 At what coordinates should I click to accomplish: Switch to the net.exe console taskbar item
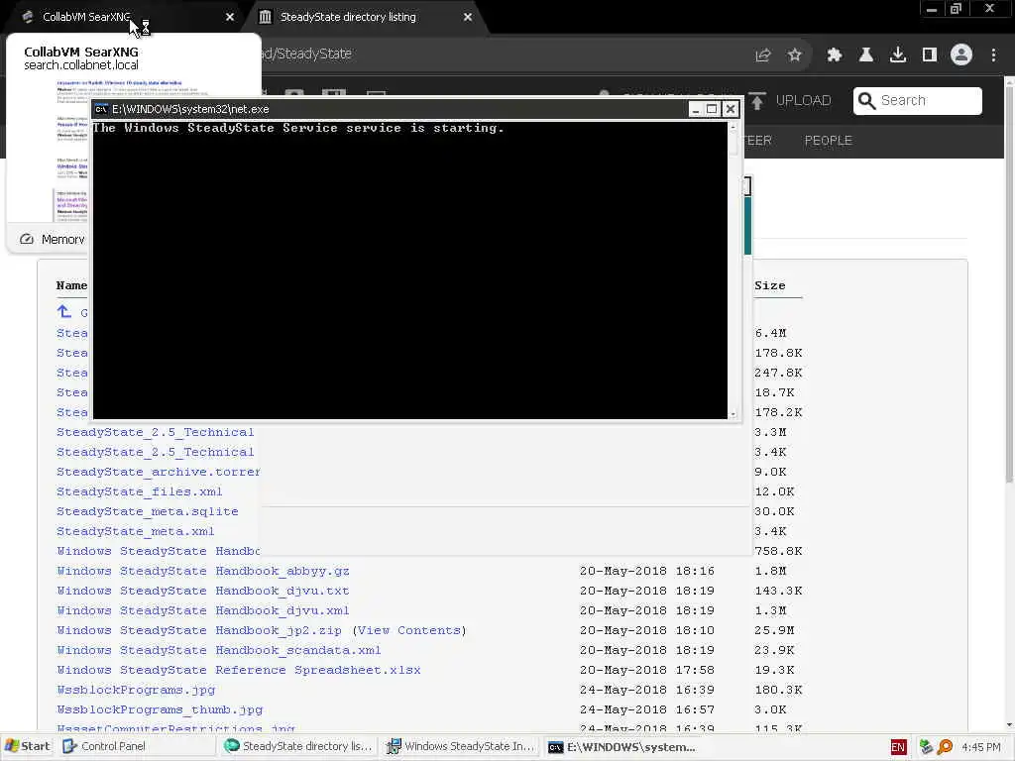pos(622,746)
